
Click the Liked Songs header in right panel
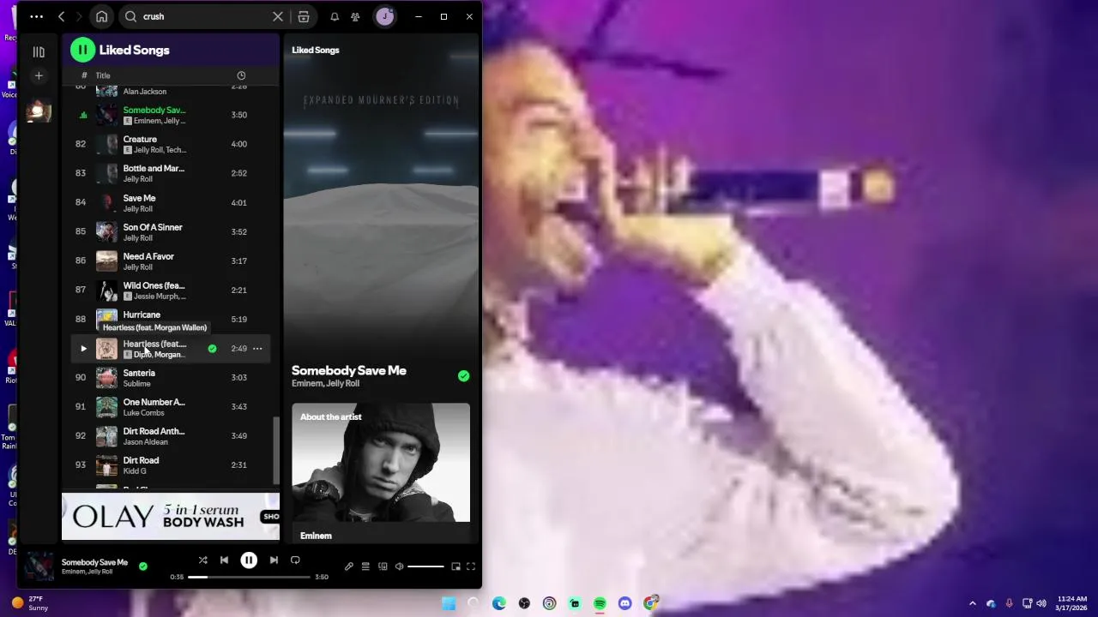[316, 50]
